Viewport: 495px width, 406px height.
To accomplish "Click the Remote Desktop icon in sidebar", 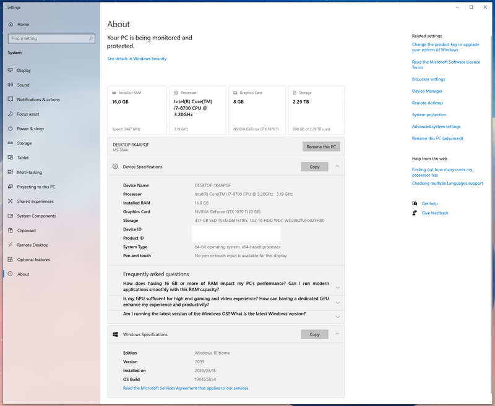I will point(11,245).
